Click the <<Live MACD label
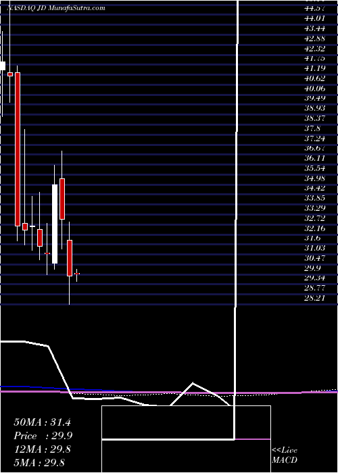The width and height of the screenshot is (338, 473). (285, 455)
